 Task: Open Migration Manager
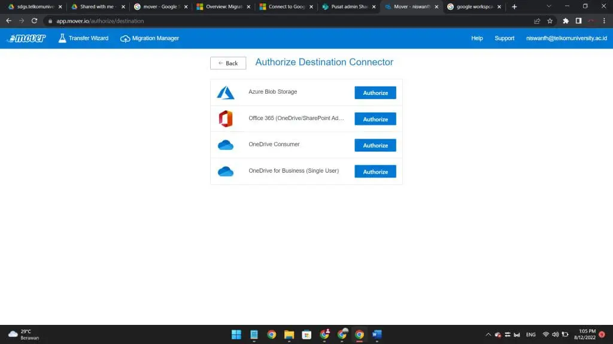[x=150, y=38]
